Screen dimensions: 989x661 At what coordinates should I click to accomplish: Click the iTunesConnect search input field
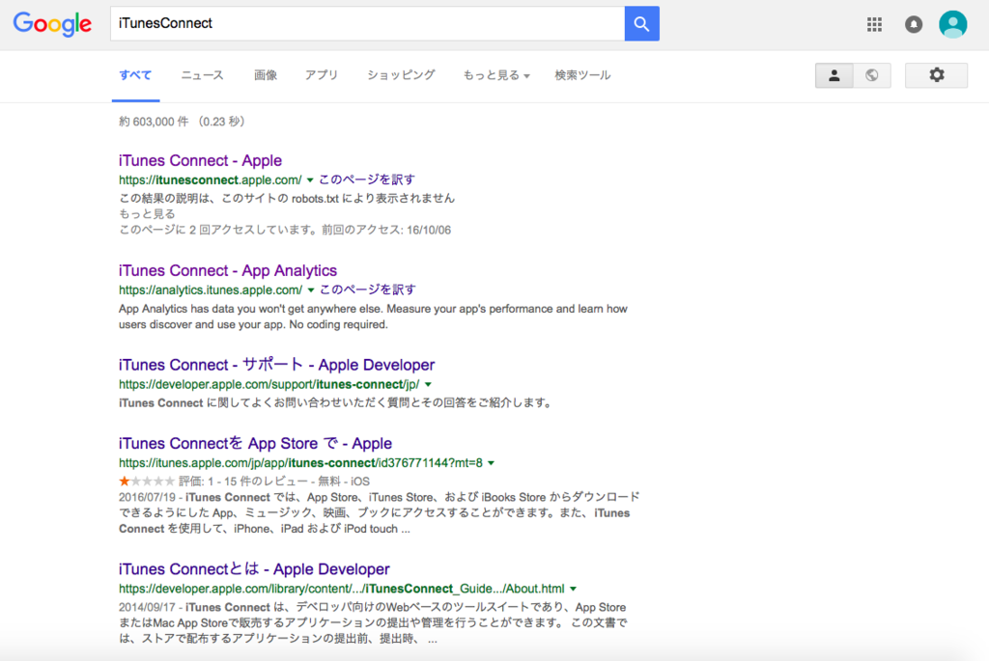(x=367, y=24)
